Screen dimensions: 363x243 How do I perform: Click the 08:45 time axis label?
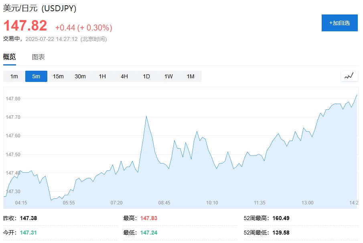[x=164, y=203]
